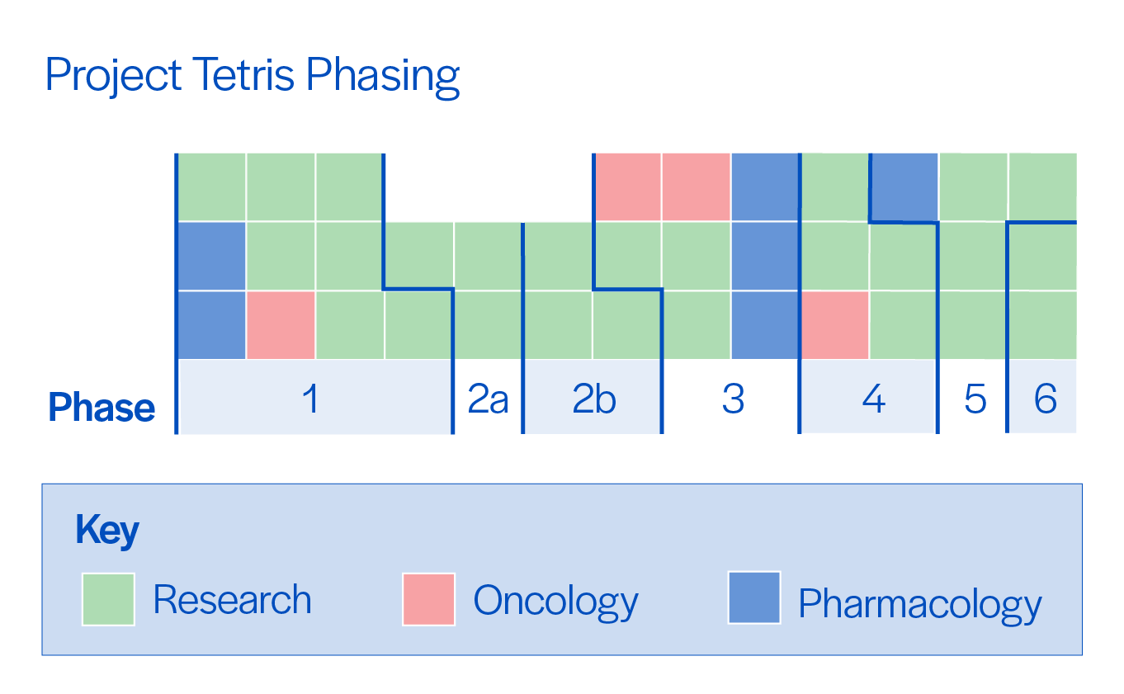The width and height of the screenshot is (1124, 694).
Task: Click the Phase 1 label cell
Action: (x=312, y=399)
